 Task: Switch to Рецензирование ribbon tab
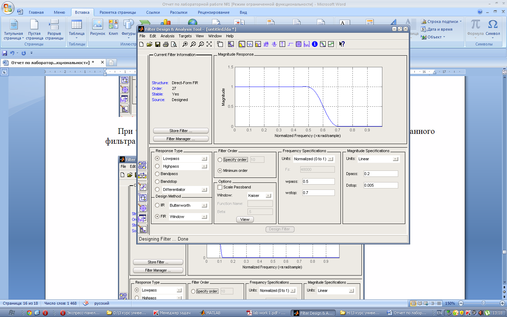point(214,12)
